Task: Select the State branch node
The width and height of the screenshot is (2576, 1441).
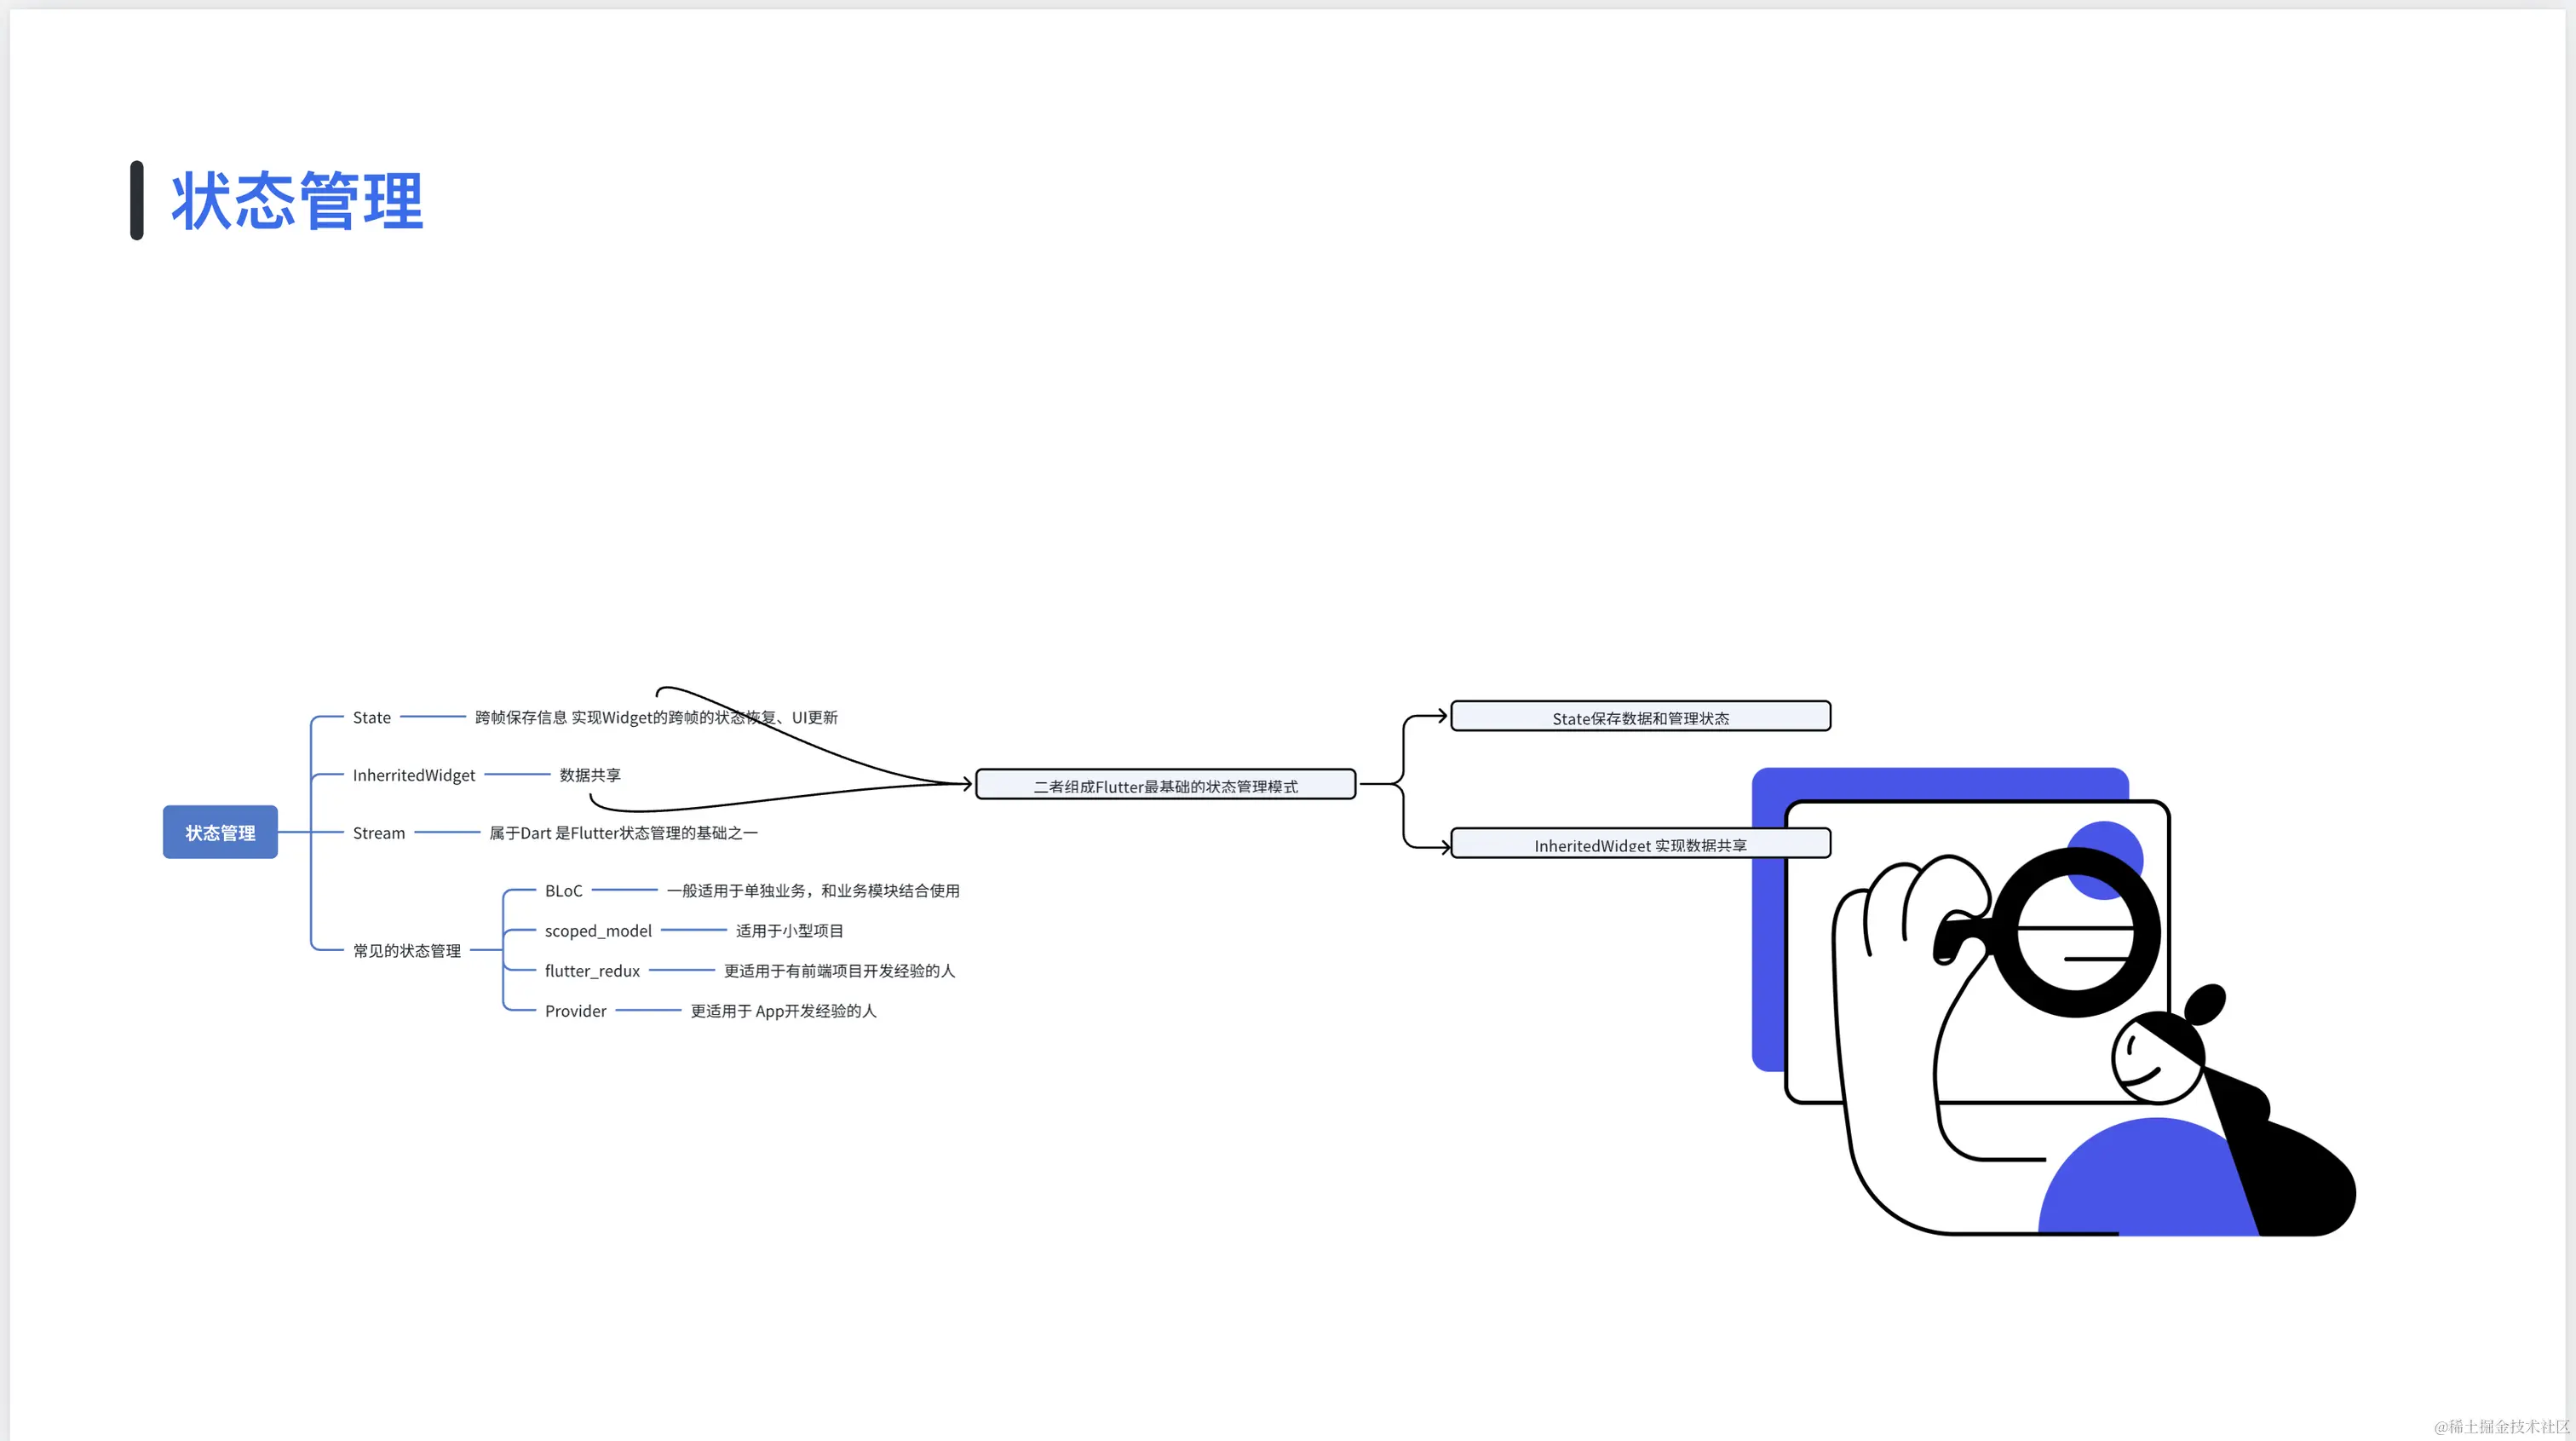Action: click(371, 718)
